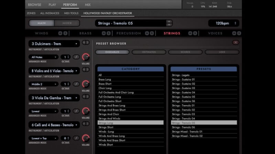
Task: Adjust volume knob for 6 Celli and 4 Basses
Action: pyautogui.click(x=86, y=138)
